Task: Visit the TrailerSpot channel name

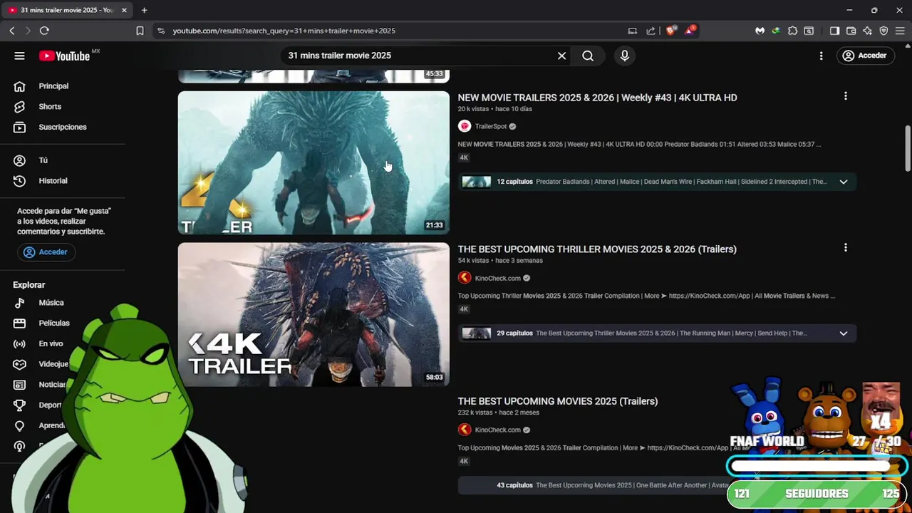Action: [x=491, y=126]
